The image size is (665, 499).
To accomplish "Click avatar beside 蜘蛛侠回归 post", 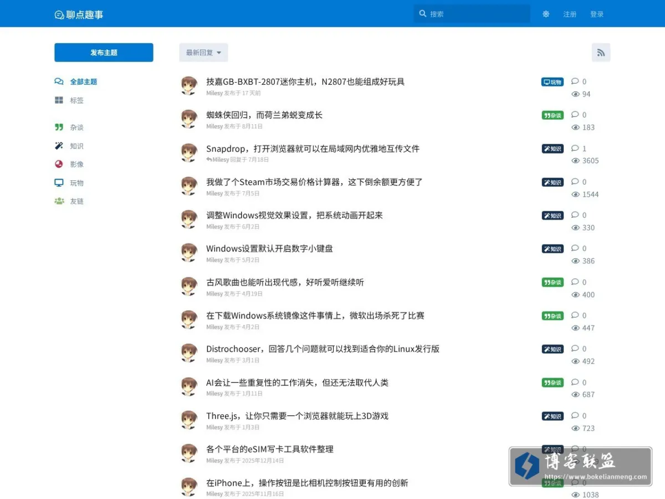I will (x=189, y=119).
